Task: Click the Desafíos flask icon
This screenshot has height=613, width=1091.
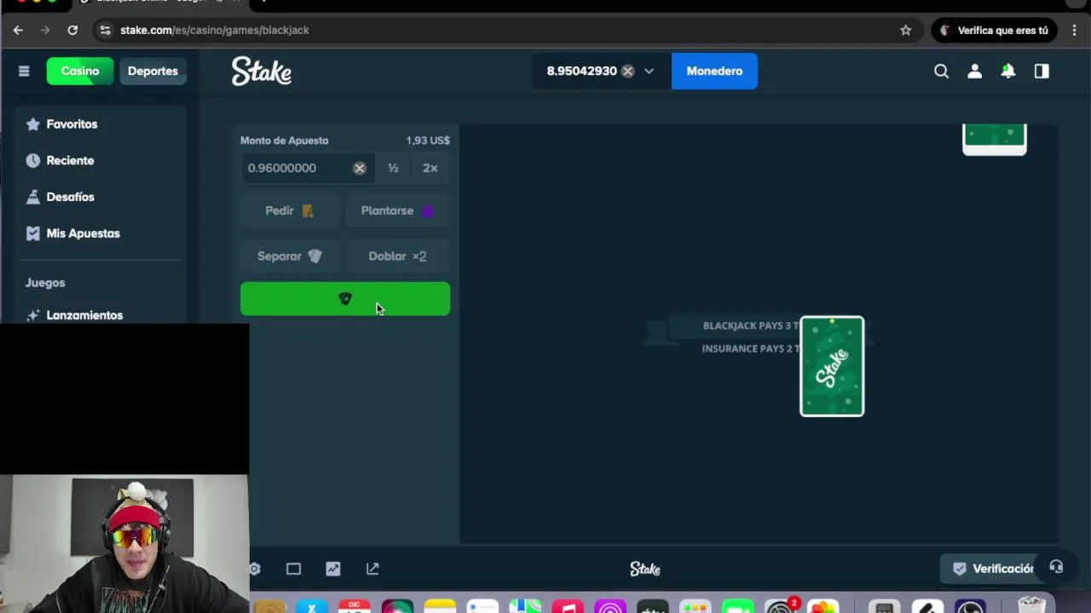Action: click(x=33, y=197)
